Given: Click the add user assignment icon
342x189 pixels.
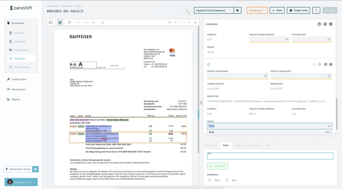Looking at the screenshot, I should click(x=187, y=11).
